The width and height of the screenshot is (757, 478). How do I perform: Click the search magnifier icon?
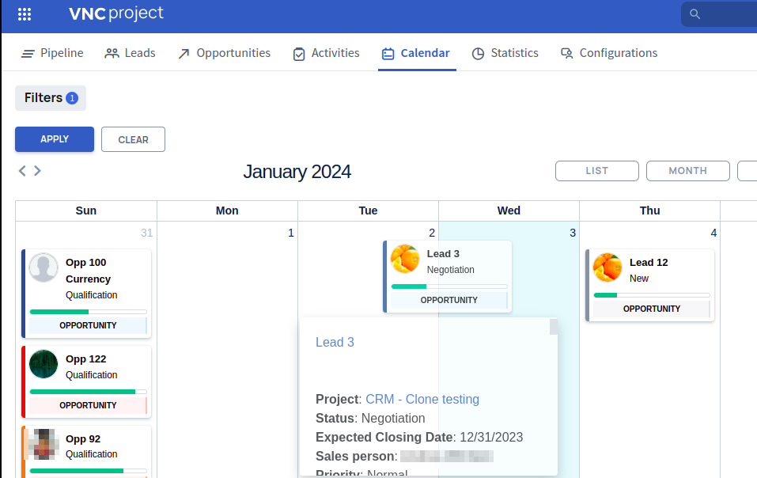tap(695, 14)
